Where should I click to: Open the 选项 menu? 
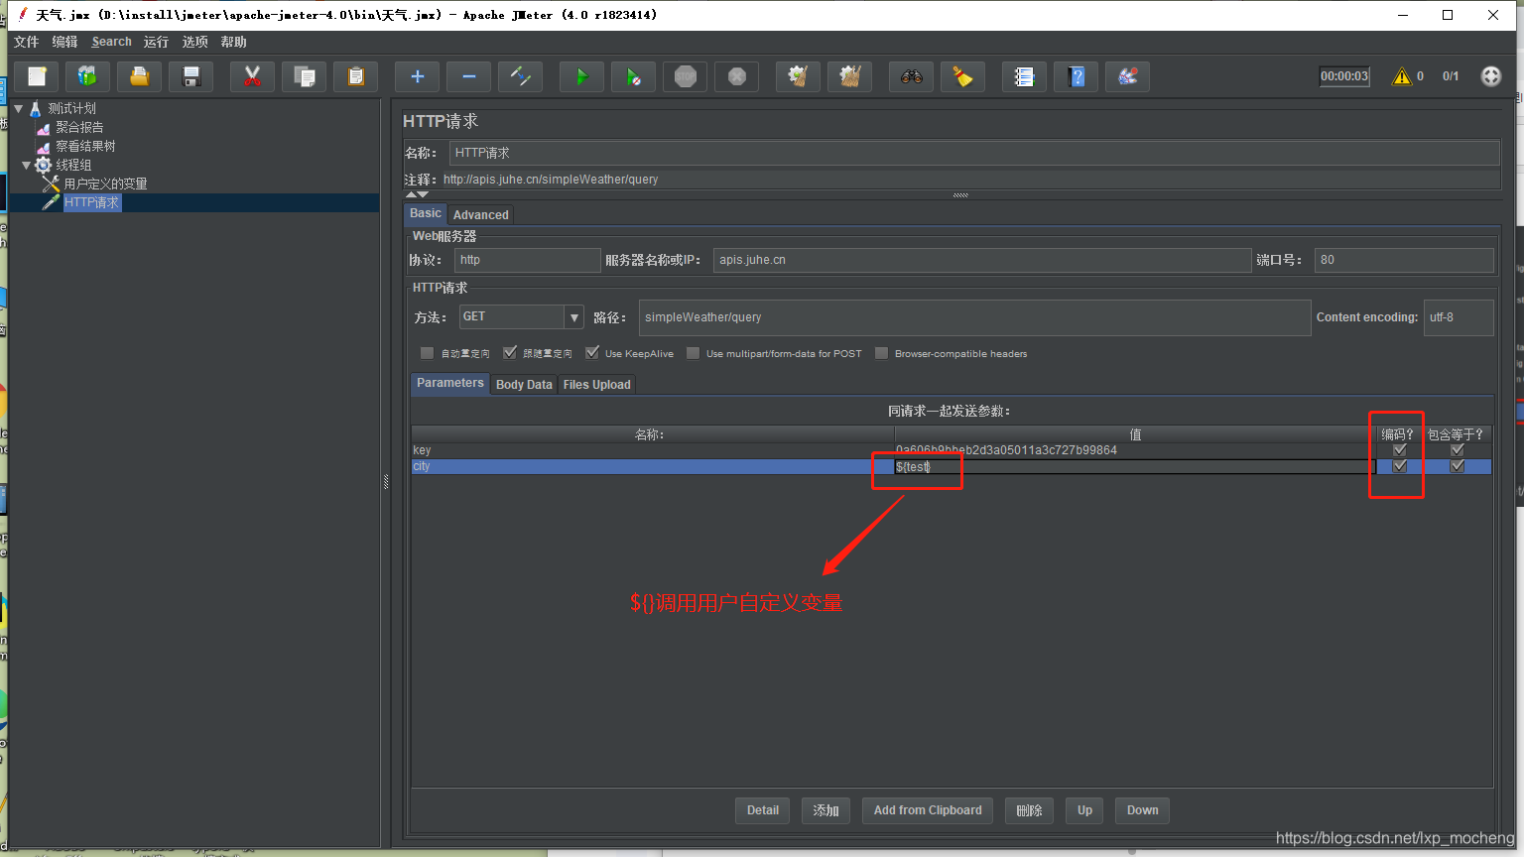(x=194, y=42)
